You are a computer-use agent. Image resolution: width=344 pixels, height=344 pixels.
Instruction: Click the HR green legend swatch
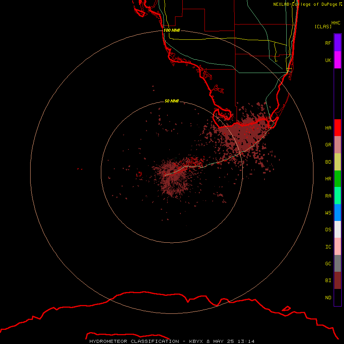(338, 178)
